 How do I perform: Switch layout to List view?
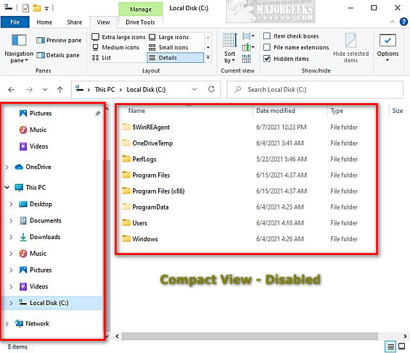(x=102, y=58)
